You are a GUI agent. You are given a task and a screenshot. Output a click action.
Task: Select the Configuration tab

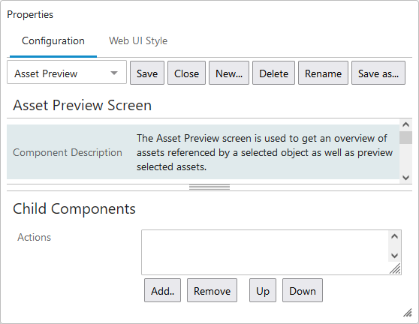pyautogui.click(x=53, y=40)
